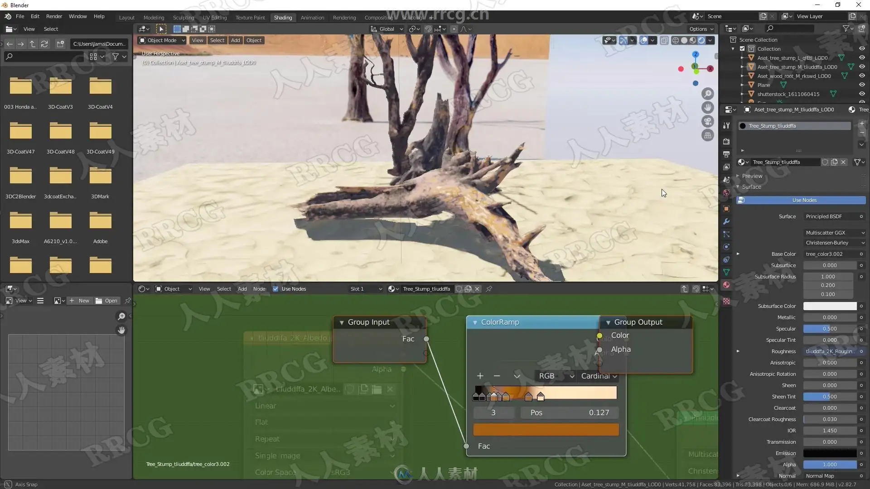Image resolution: width=870 pixels, height=489 pixels.
Task: Collapse the Surface panel in material properties
Action: 751,187
